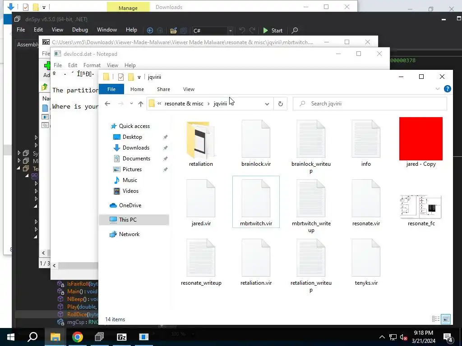Go to Desktop in sidebar
The width and height of the screenshot is (462, 346).
pyautogui.click(x=132, y=137)
